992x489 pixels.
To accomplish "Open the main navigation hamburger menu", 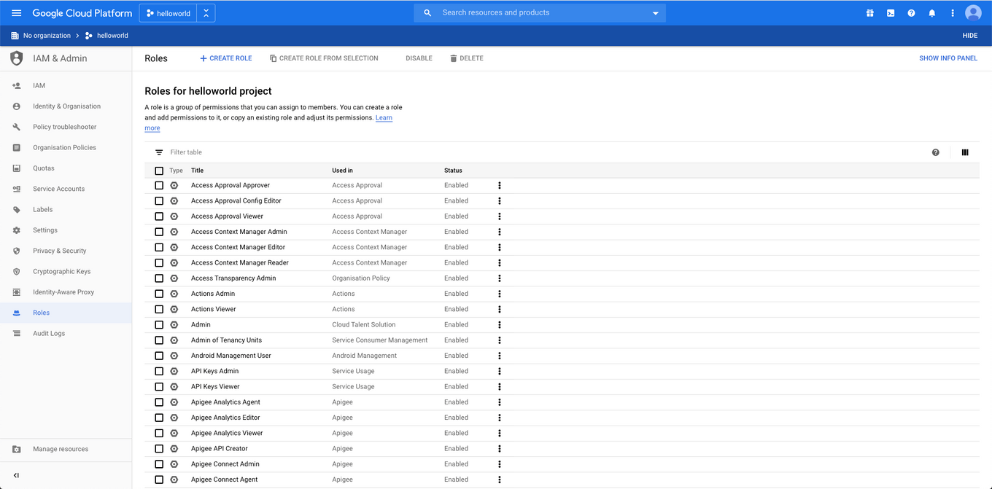I will (x=16, y=13).
